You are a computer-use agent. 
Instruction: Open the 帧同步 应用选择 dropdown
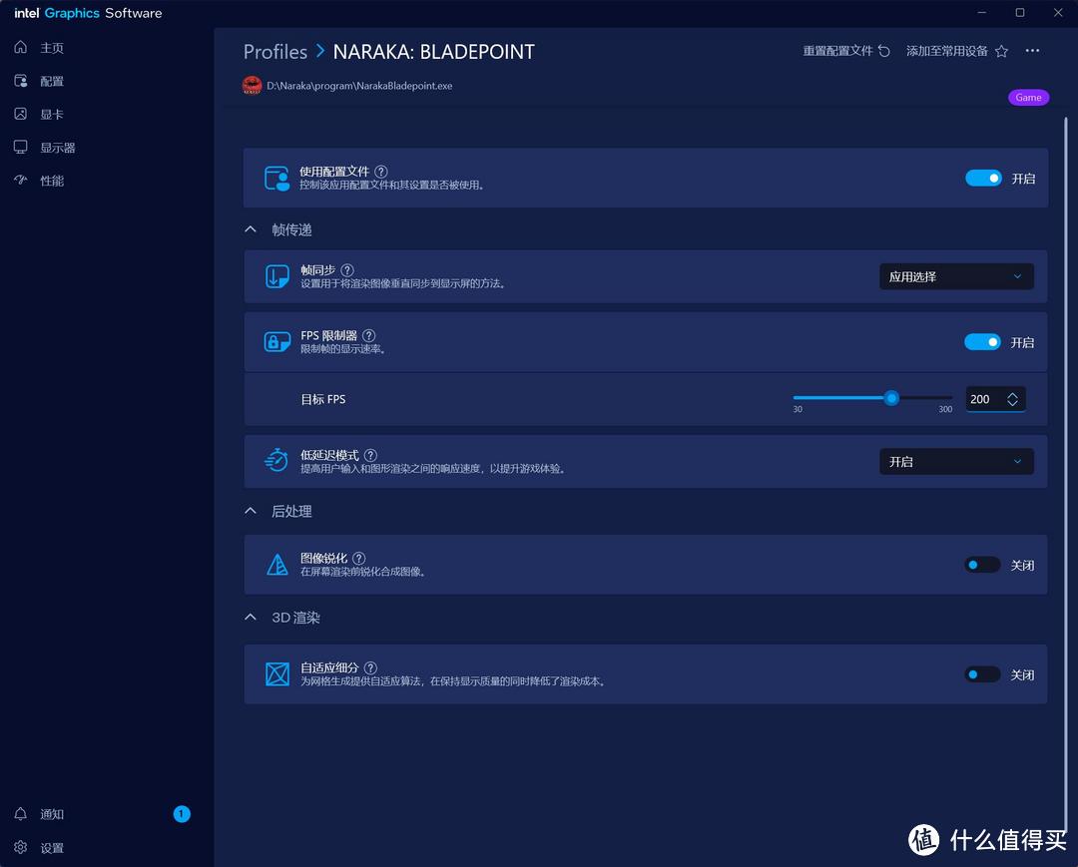coord(956,276)
